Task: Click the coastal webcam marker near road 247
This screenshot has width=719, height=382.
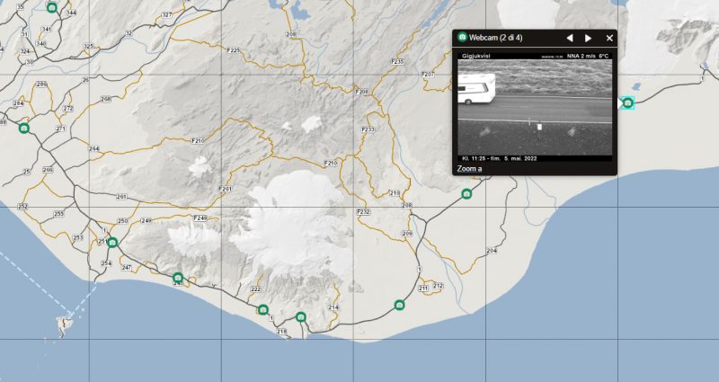Action: (x=178, y=278)
